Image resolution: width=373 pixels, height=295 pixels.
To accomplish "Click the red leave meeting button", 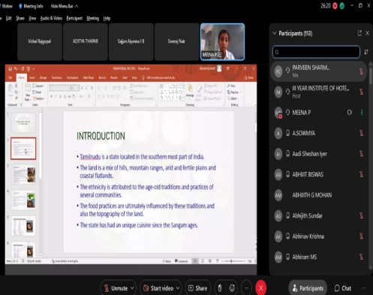I will click(x=260, y=288).
